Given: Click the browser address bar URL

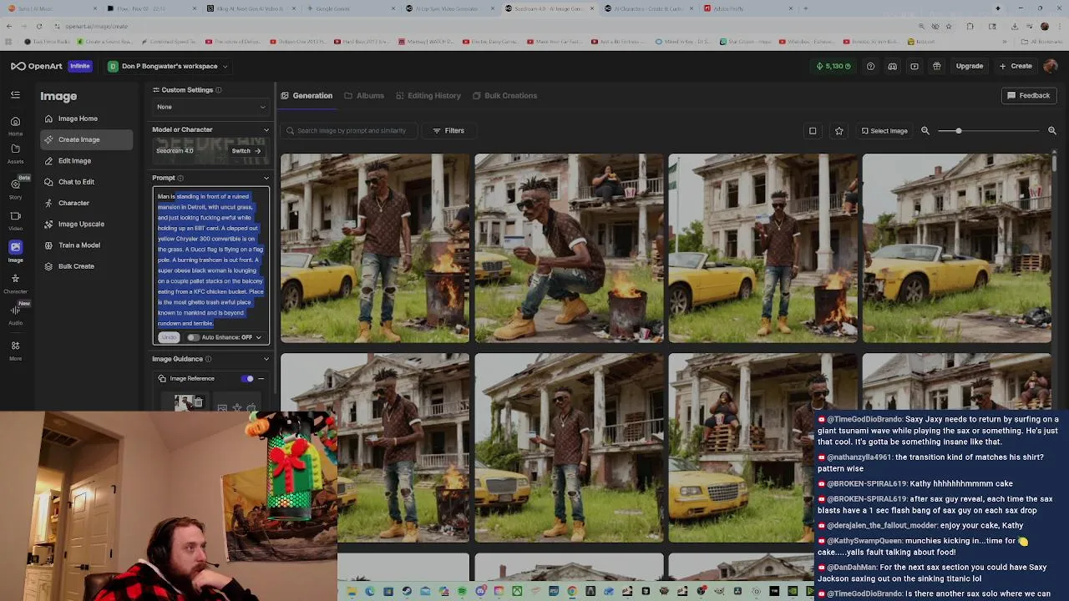Looking at the screenshot, I should (96, 26).
